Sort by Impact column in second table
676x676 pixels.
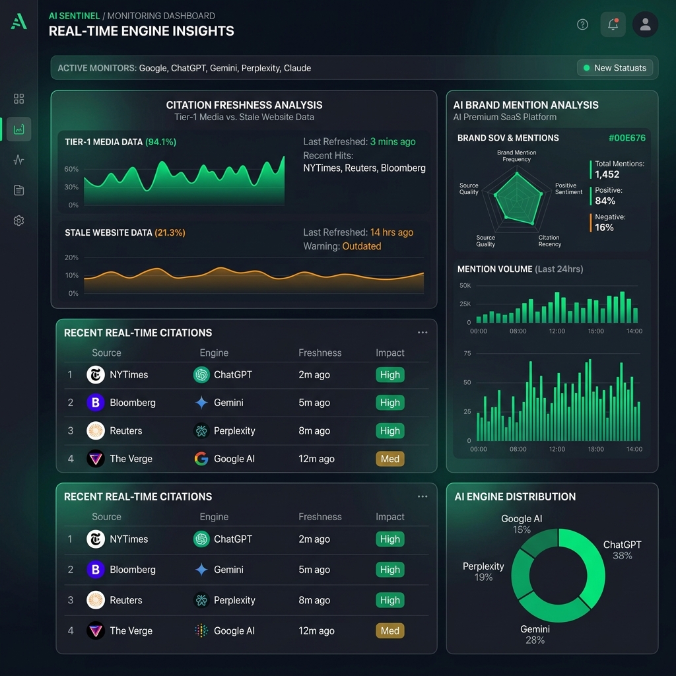[x=389, y=516]
